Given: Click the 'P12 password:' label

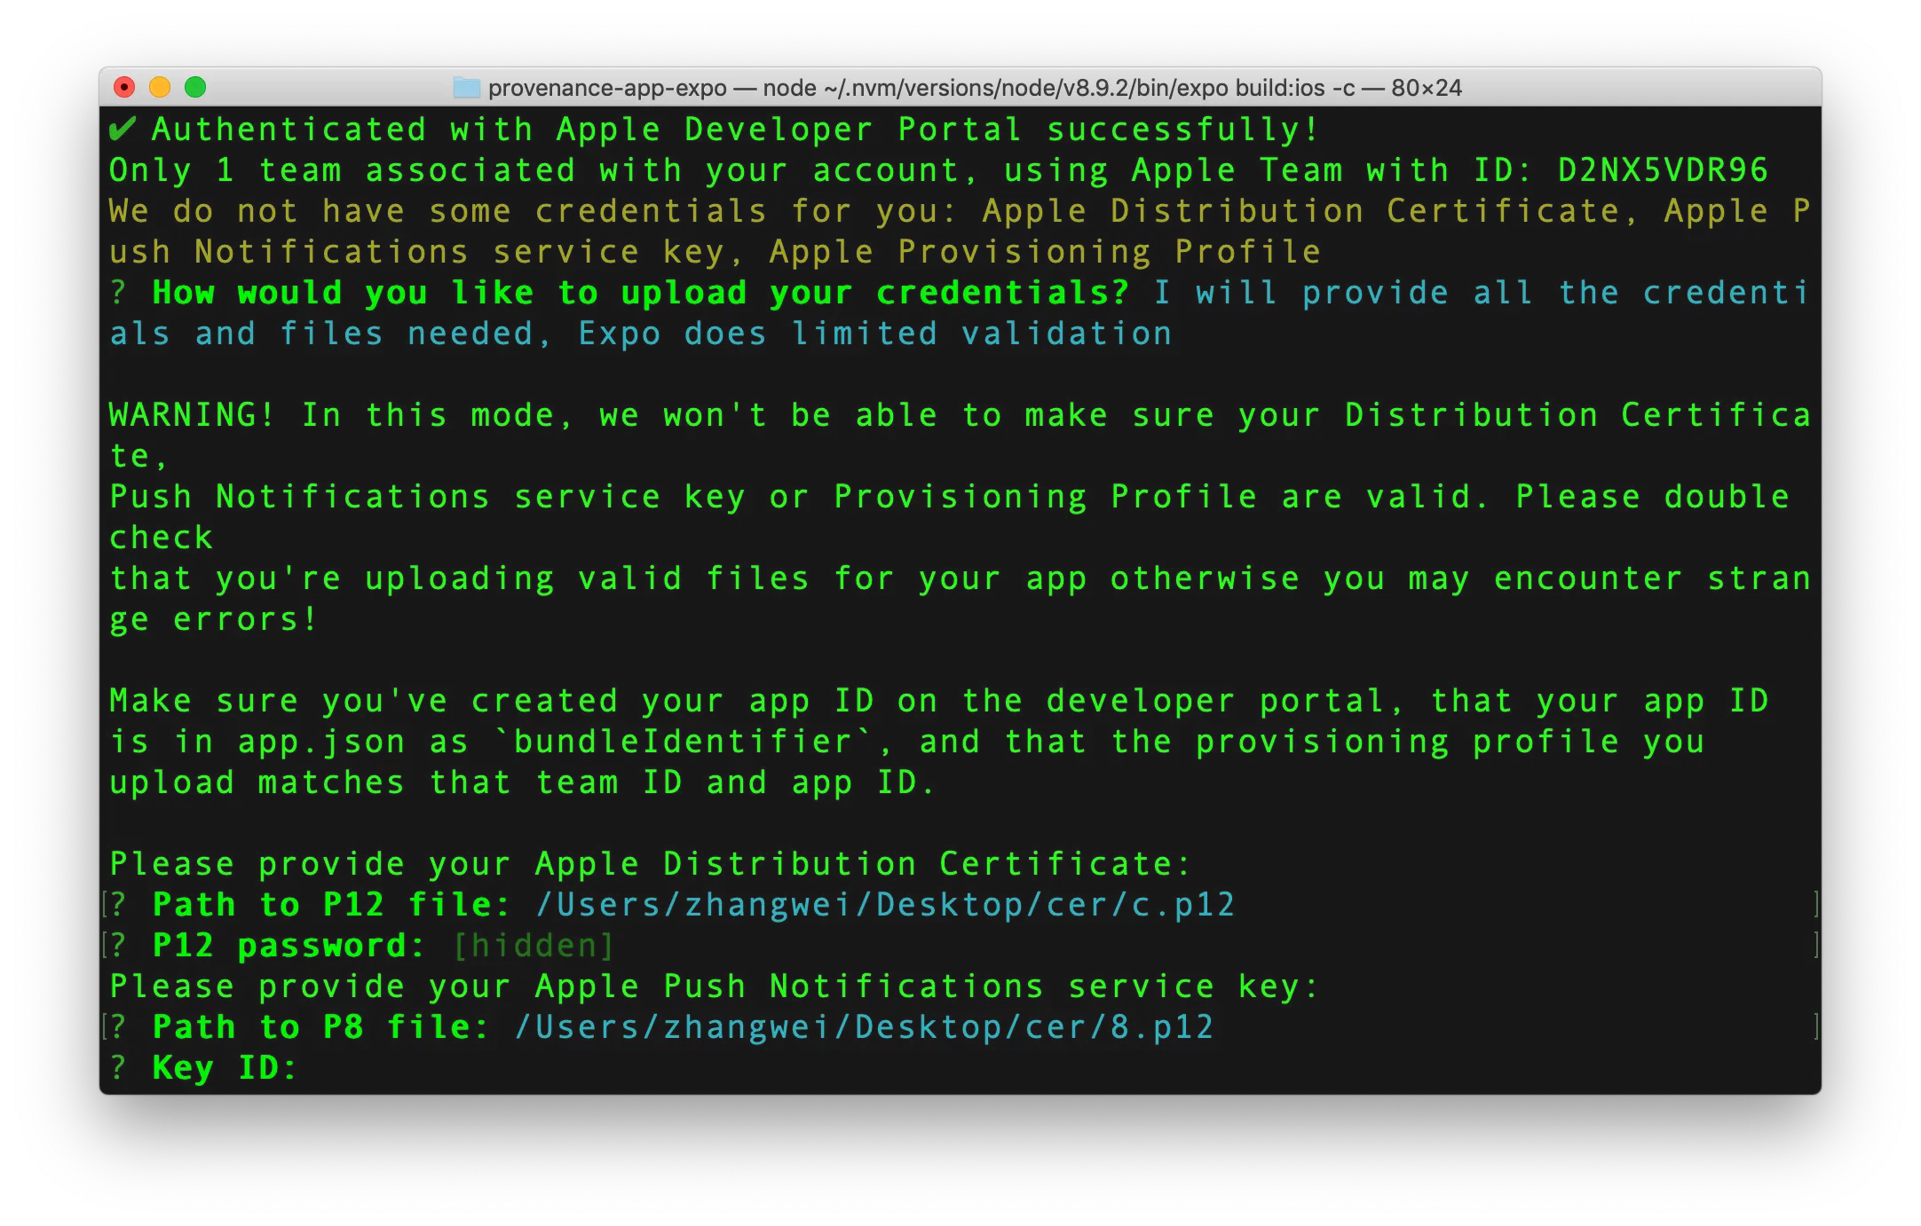Looking at the screenshot, I should pyautogui.click(x=289, y=946).
